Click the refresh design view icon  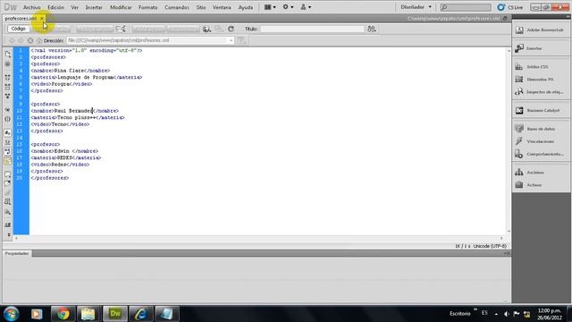(x=231, y=29)
